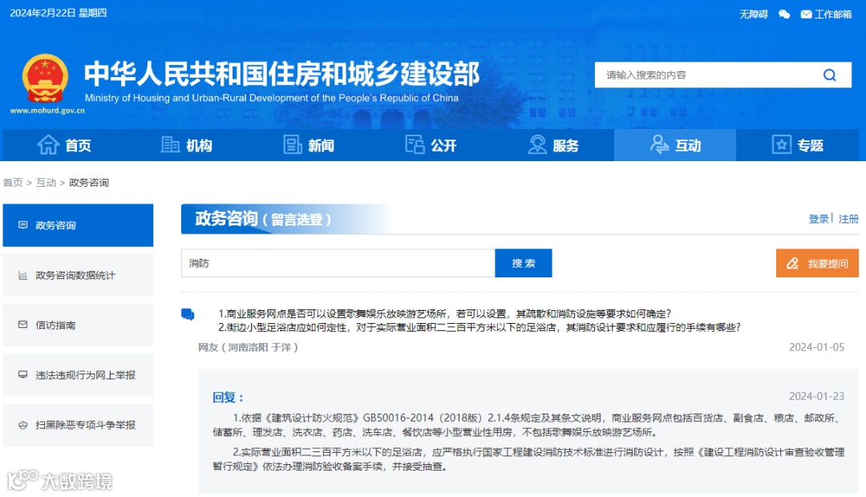
Task: Click reply paragraph about 消防验收备案手续
Action: pos(528,459)
